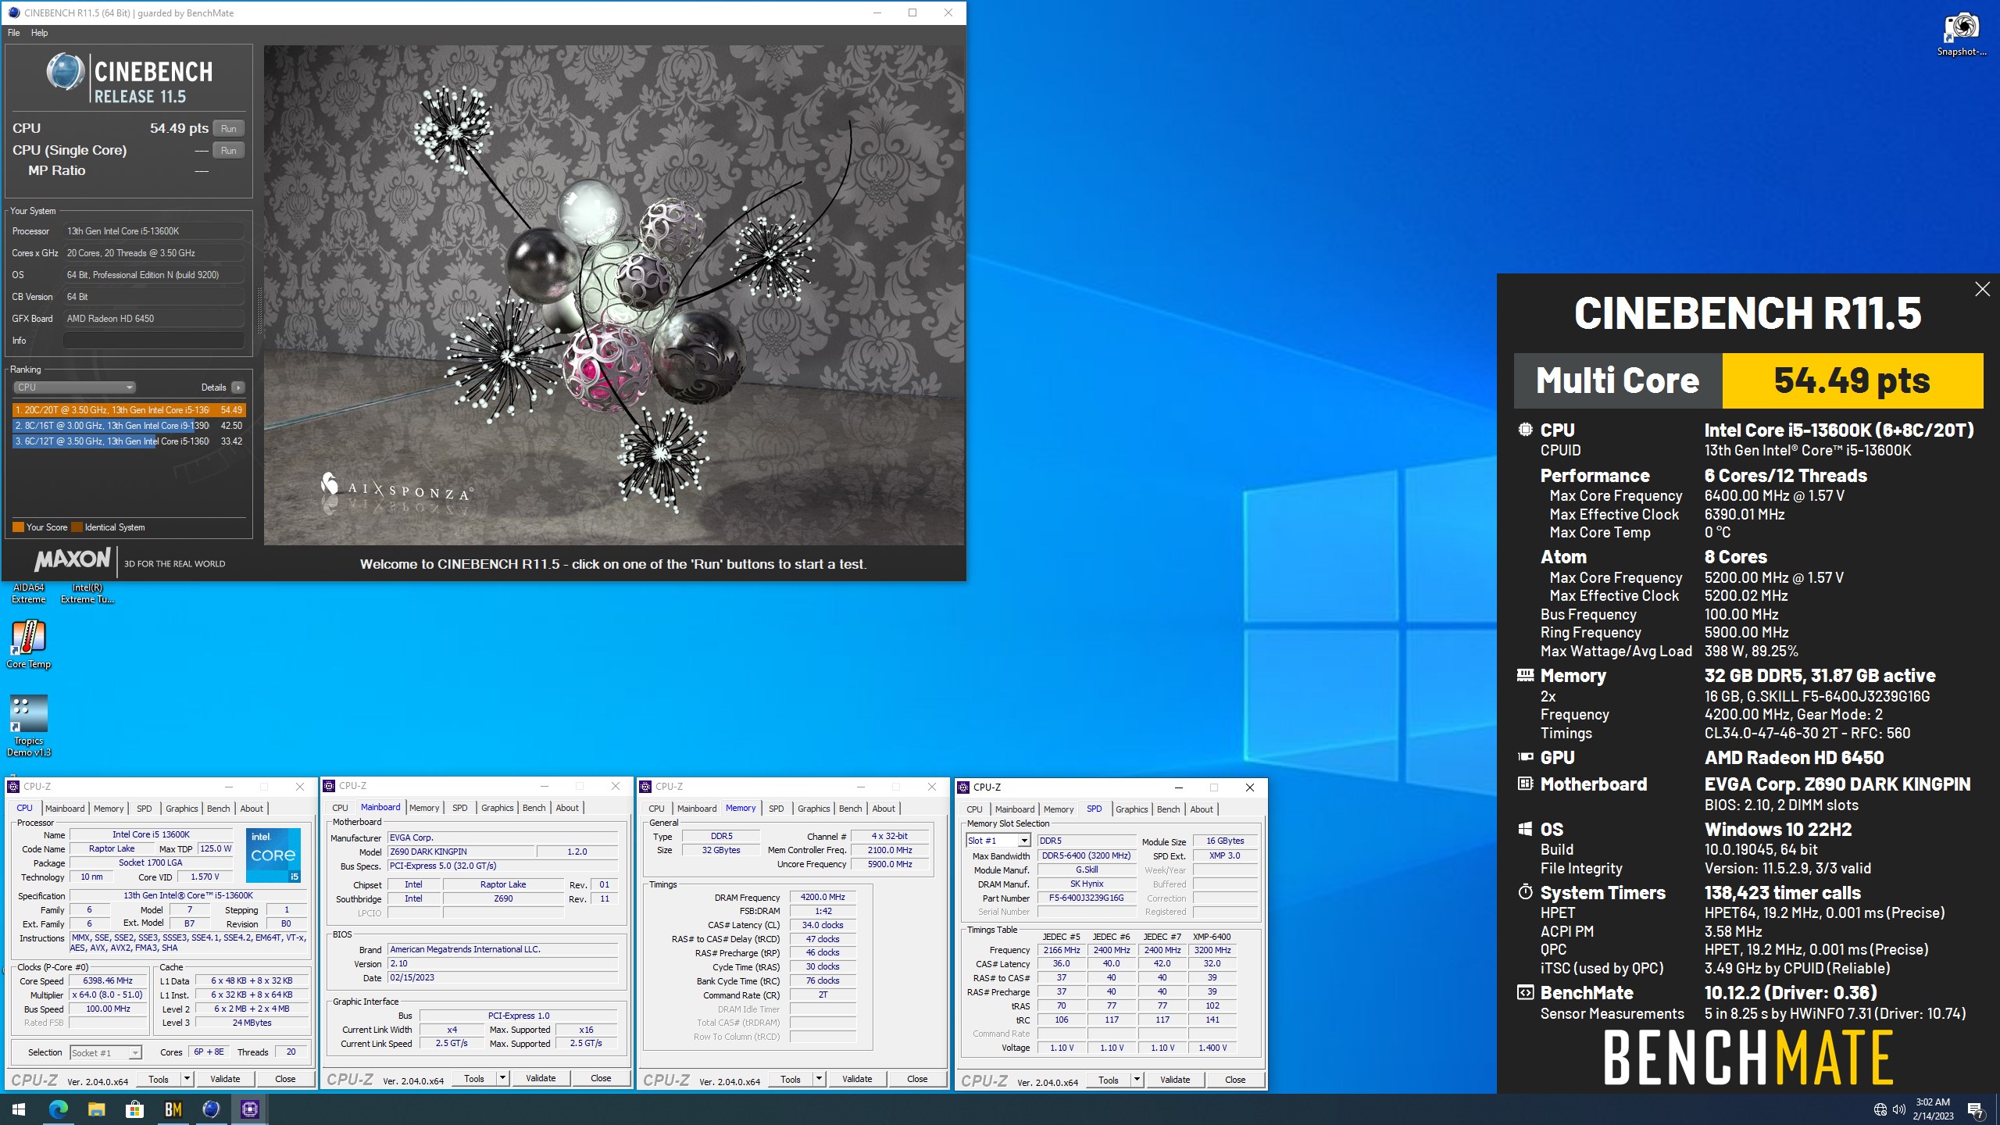Click Tools button in Memory CPU-Z window
The height and width of the screenshot is (1125, 2000).
[x=791, y=1079]
